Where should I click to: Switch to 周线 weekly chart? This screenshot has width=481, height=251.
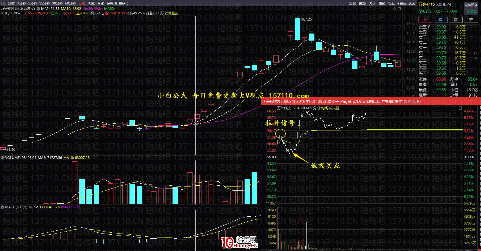click(x=91, y=3)
